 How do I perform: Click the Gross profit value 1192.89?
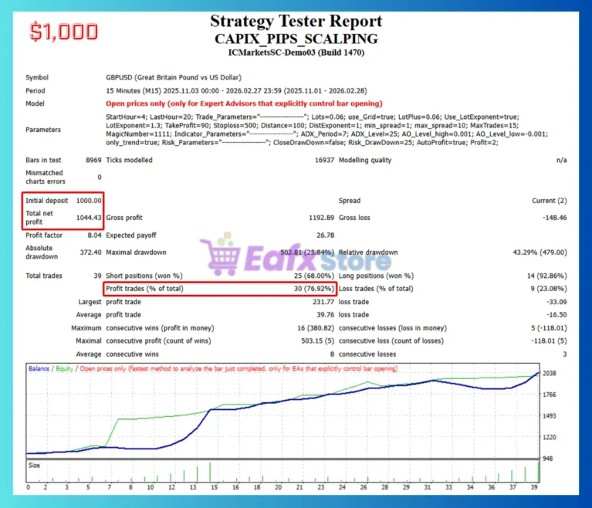(321, 218)
